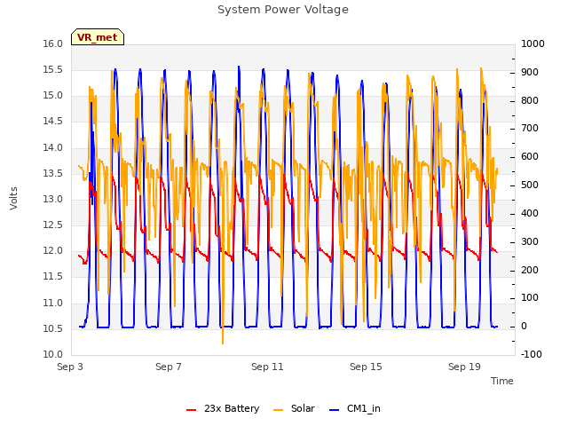The image size is (568, 426).
Task: Click the 100 right axis value
Action: click(530, 298)
